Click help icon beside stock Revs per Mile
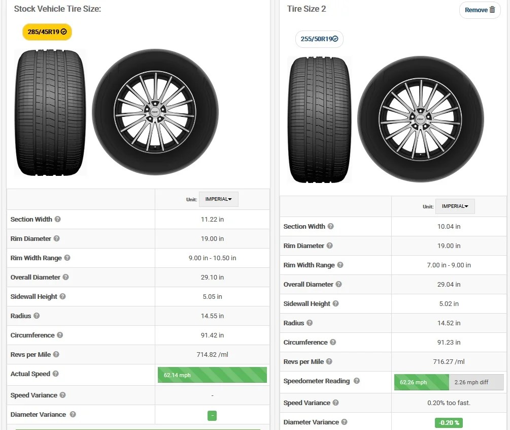Image resolution: width=510 pixels, height=430 pixels. 56,354
